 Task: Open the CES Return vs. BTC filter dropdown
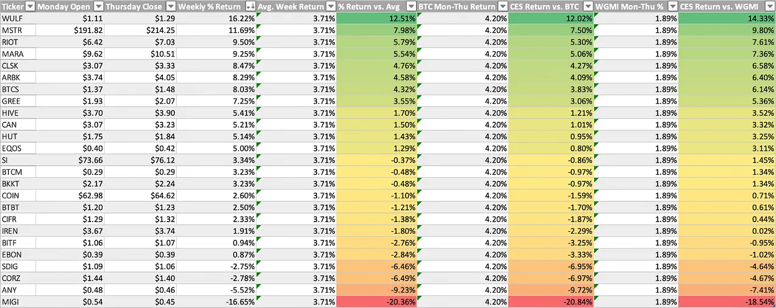587,7
